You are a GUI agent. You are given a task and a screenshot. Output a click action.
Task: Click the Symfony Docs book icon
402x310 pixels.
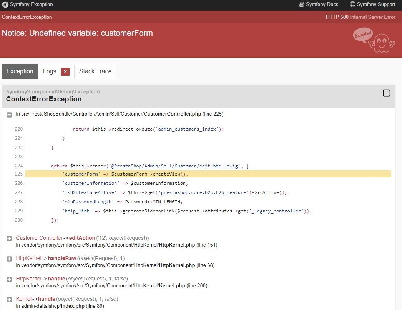click(302, 4)
